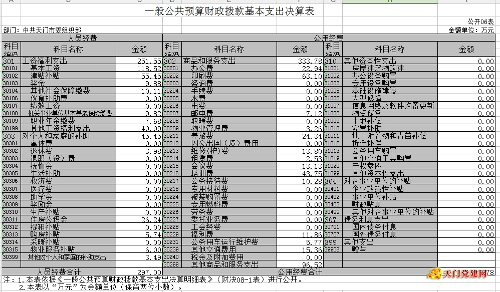Select the 公务接待费 cell
500x292 pixels.
(x=229, y=181)
